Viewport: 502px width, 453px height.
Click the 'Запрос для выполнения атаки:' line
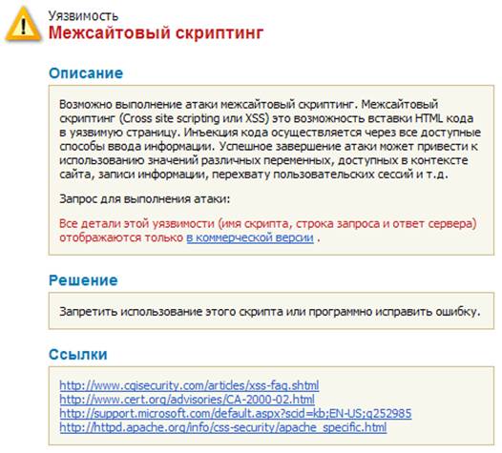coord(145,199)
